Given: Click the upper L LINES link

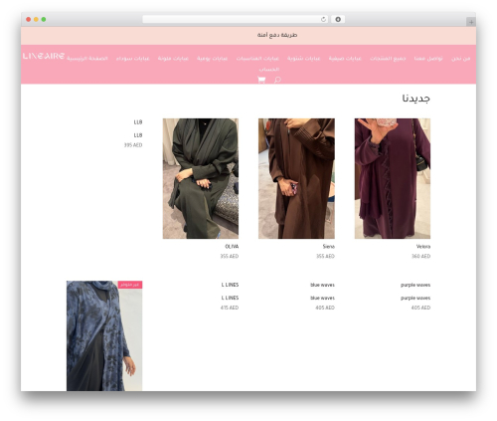Looking at the screenshot, I should point(230,285).
